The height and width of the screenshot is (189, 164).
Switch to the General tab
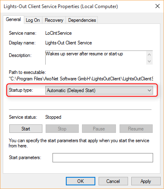pos(13,19)
